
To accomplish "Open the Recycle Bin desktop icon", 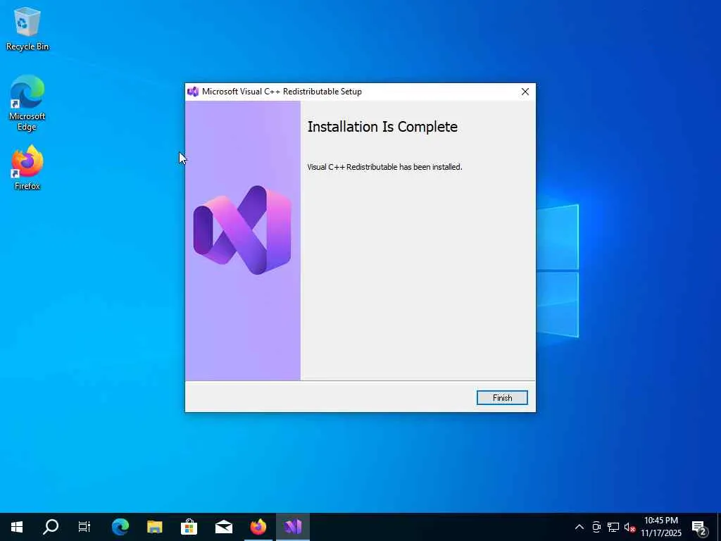I will click(x=27, y=28).
